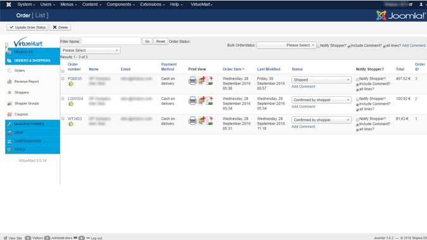This screenshot has height=240, width=427.
Task: Click green round icon under LQWO04
Action: pyautogui.click(x=71, y=104)
